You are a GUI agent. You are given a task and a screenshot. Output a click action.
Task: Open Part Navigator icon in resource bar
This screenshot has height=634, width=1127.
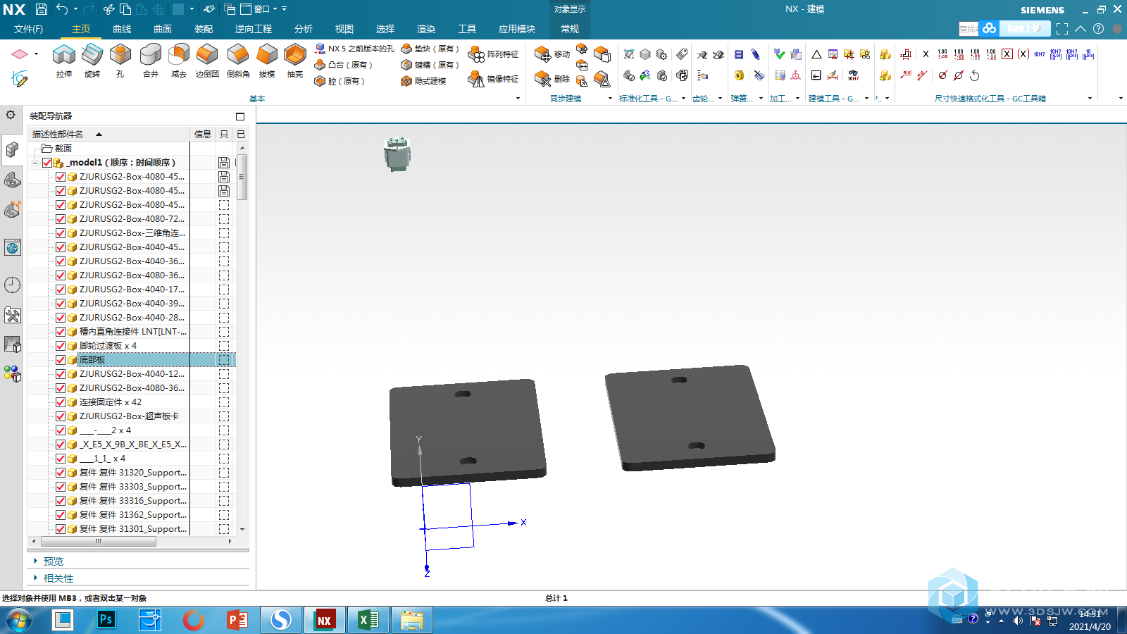tap(12, 180)
